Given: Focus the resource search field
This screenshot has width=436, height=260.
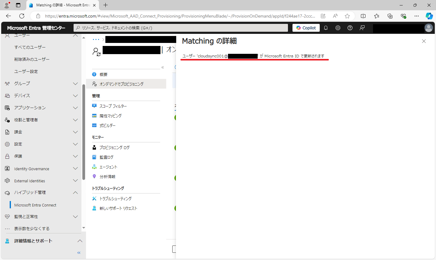Looking at the screenshot, I should [x=181, y=28].
